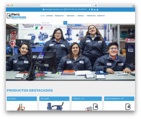Click the envelope email icon
This screenshot has width=141, height=119.
(x=43, y=10)
